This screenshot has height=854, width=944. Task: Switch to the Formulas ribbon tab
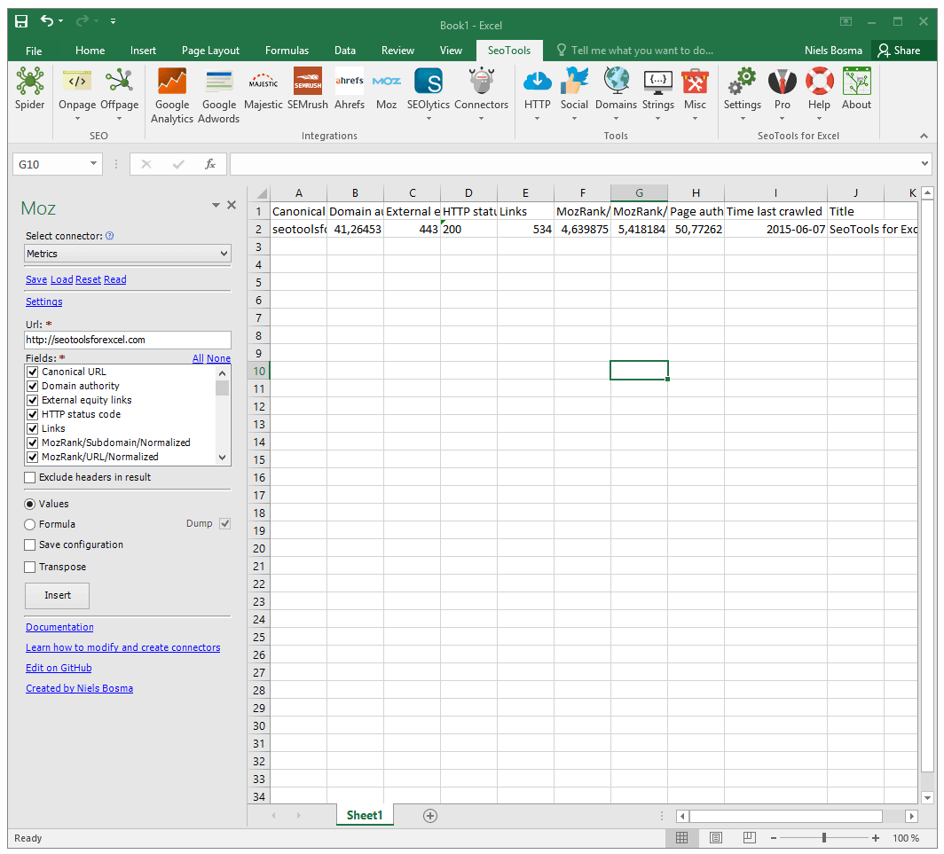[x=287, y=51]
